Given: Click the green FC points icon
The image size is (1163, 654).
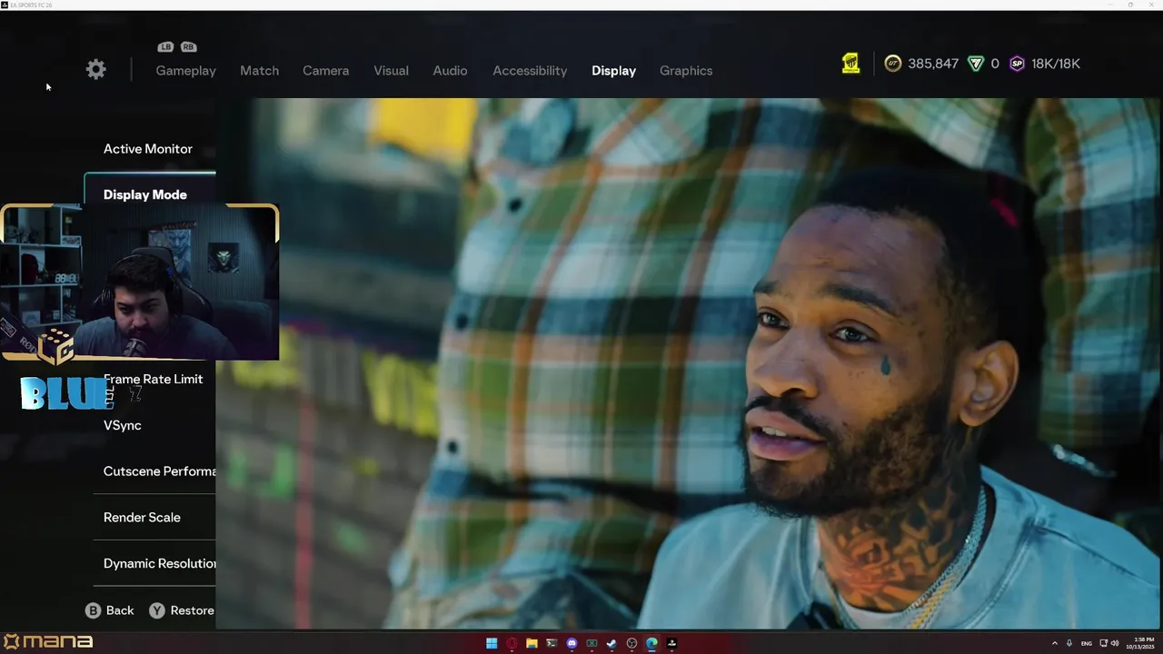Looking at the screenshot, I should click(x=976, y=64).
